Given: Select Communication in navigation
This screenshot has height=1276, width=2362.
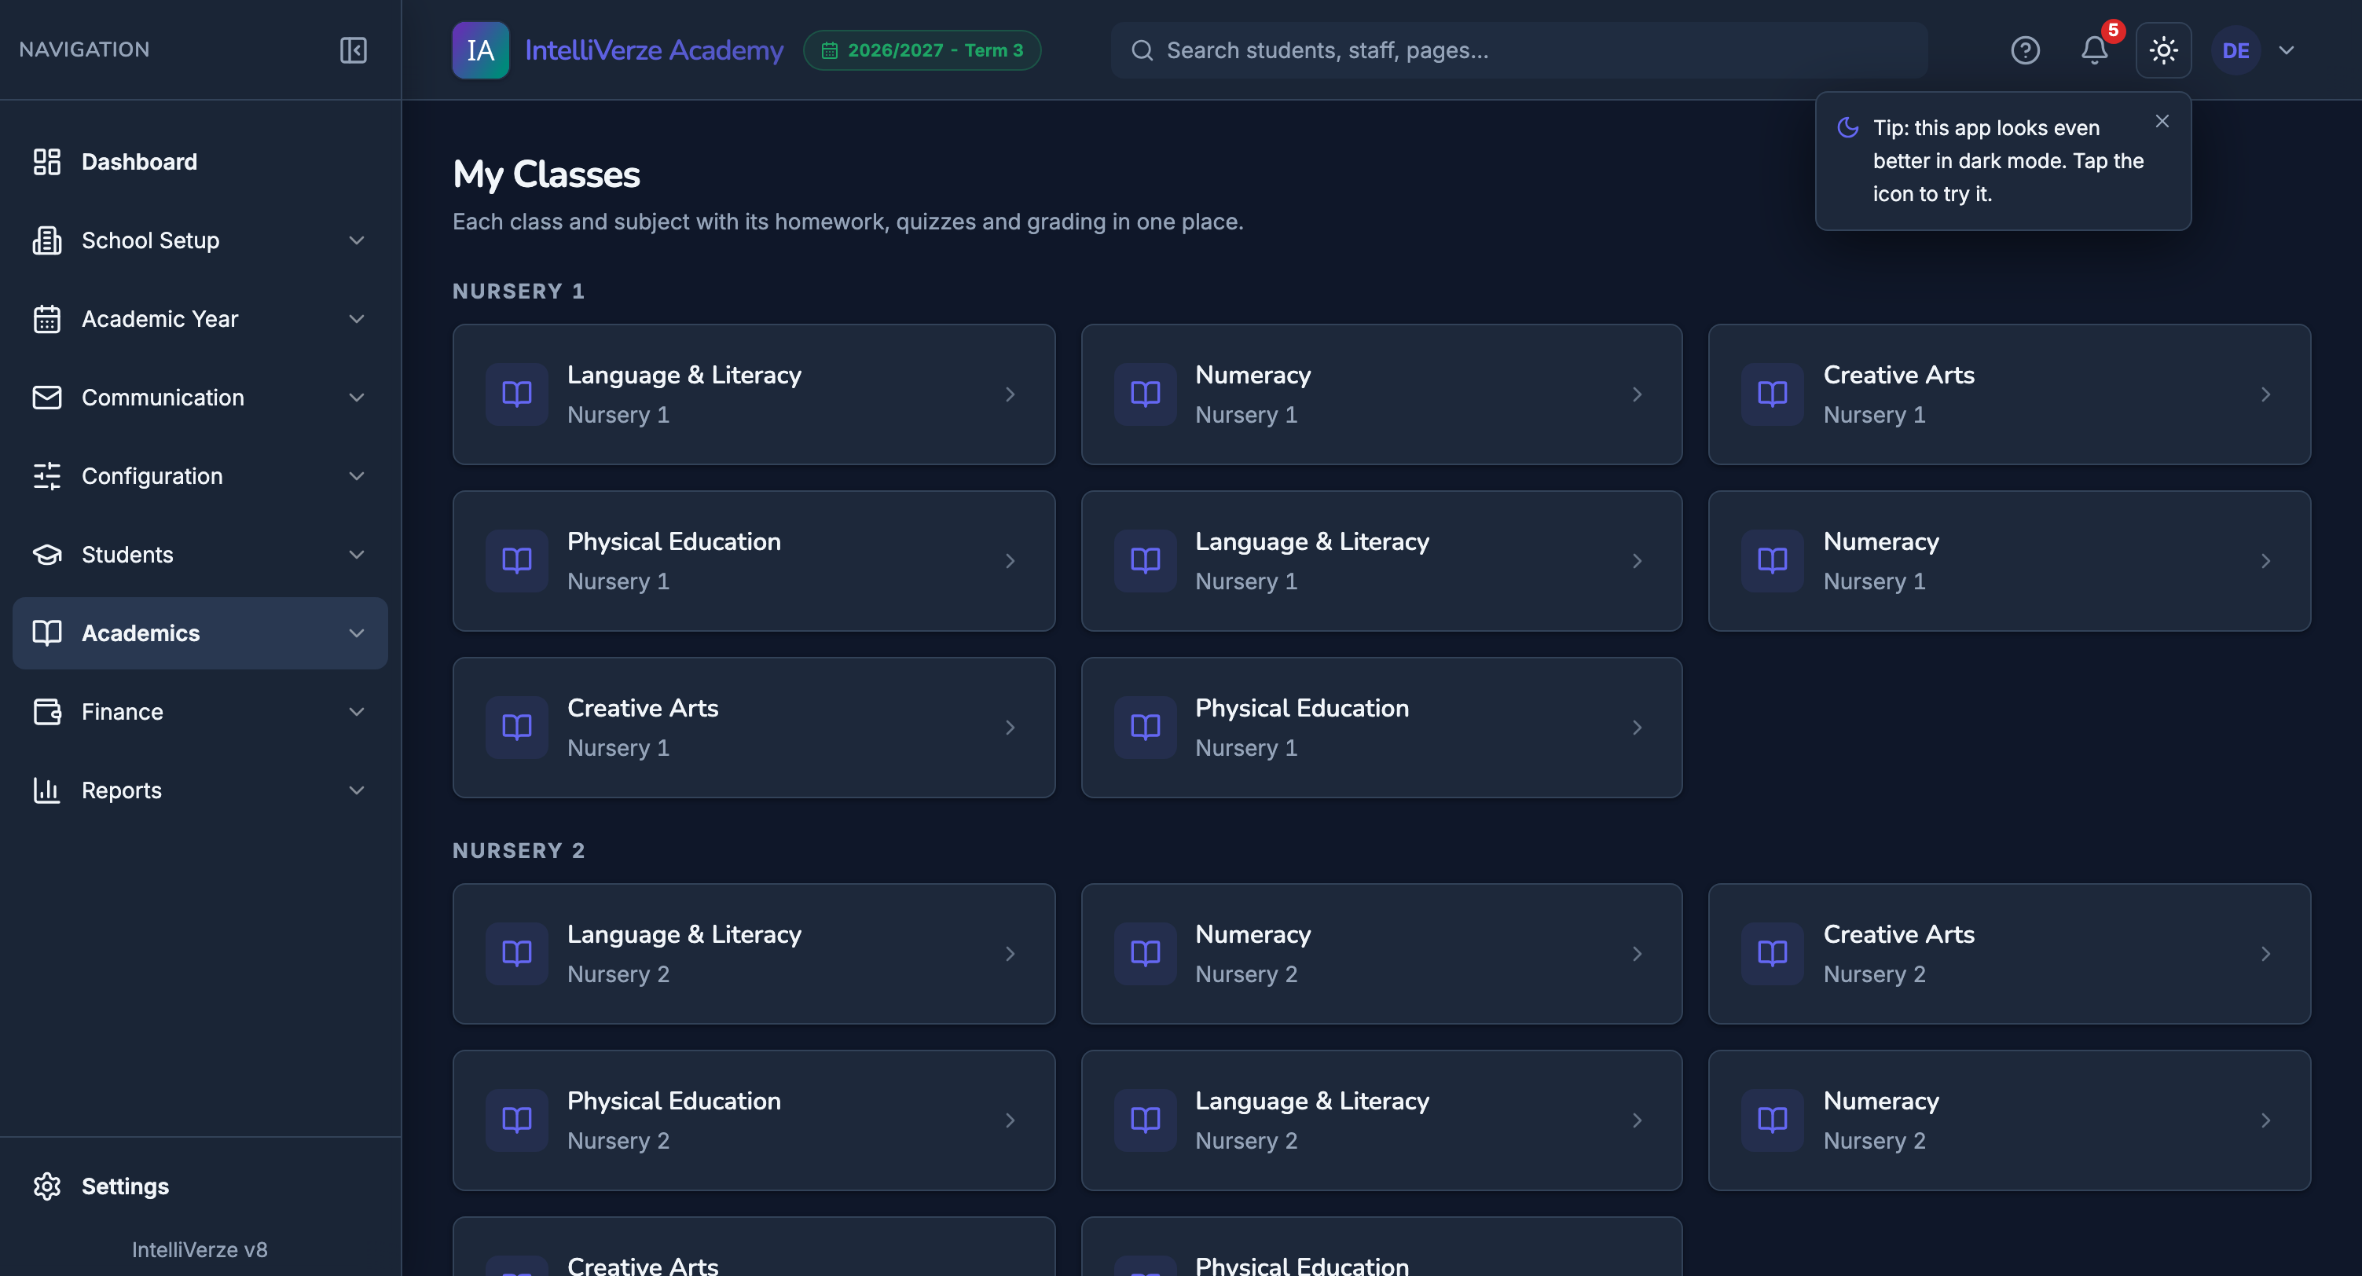Looking at the screenshot, I should pyautogui.click(x=200, y=397).
